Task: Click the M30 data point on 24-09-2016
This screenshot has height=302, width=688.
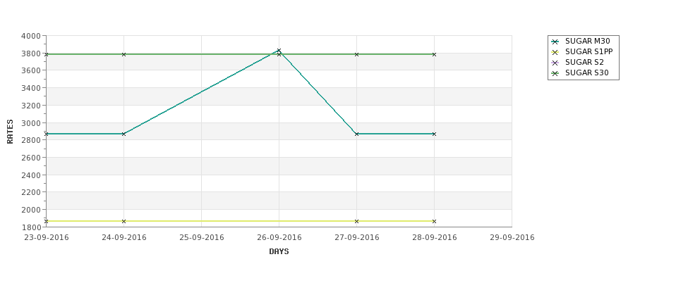Action: (123, 134)
